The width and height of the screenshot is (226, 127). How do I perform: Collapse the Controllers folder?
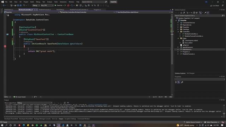[178, 32]
